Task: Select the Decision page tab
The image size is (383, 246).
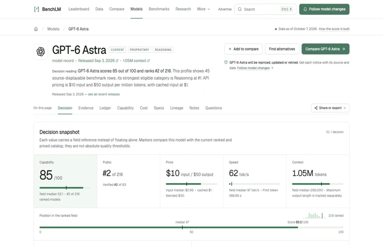Action: click(x=65, y=108)
